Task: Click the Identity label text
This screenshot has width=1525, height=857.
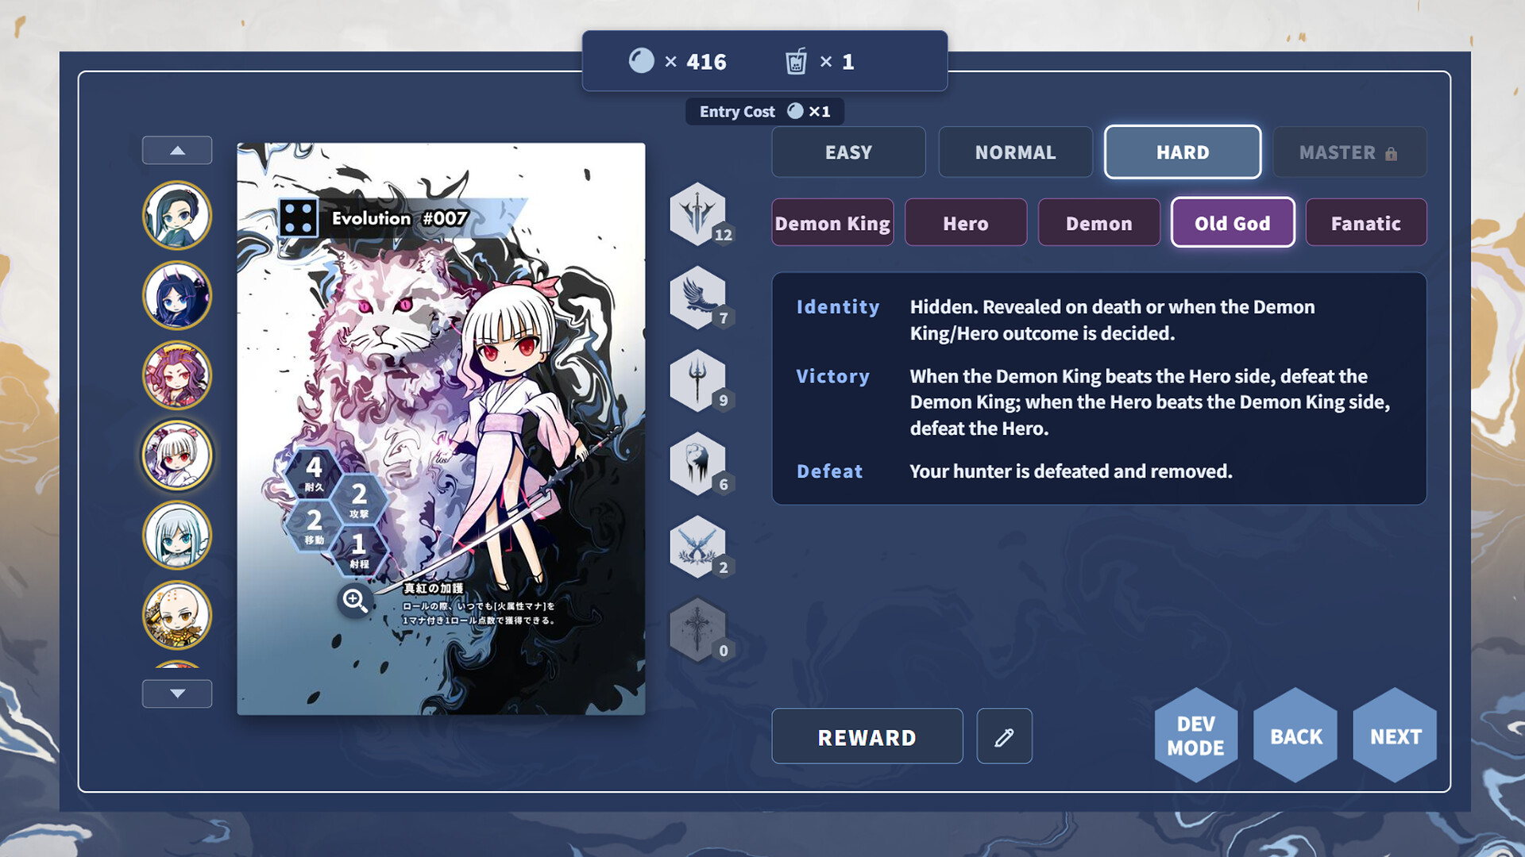Action: 838,307
